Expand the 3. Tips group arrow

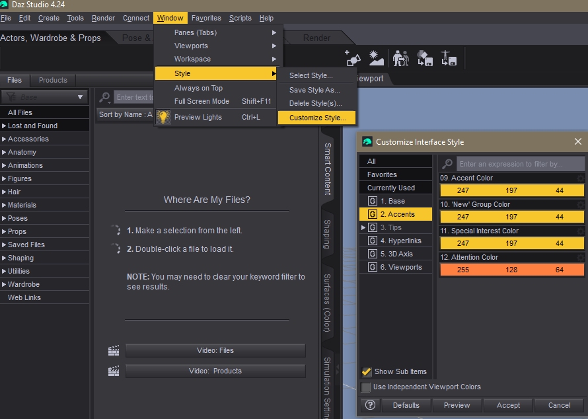tap(363, 227)
